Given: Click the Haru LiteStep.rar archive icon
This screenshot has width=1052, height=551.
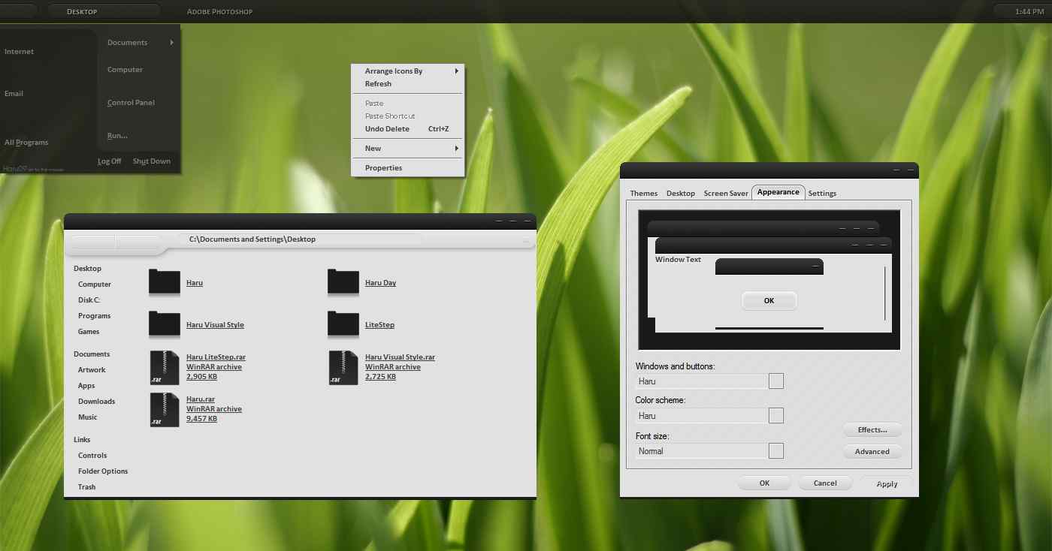Looking at the screenshot, I should coord(165,368).
